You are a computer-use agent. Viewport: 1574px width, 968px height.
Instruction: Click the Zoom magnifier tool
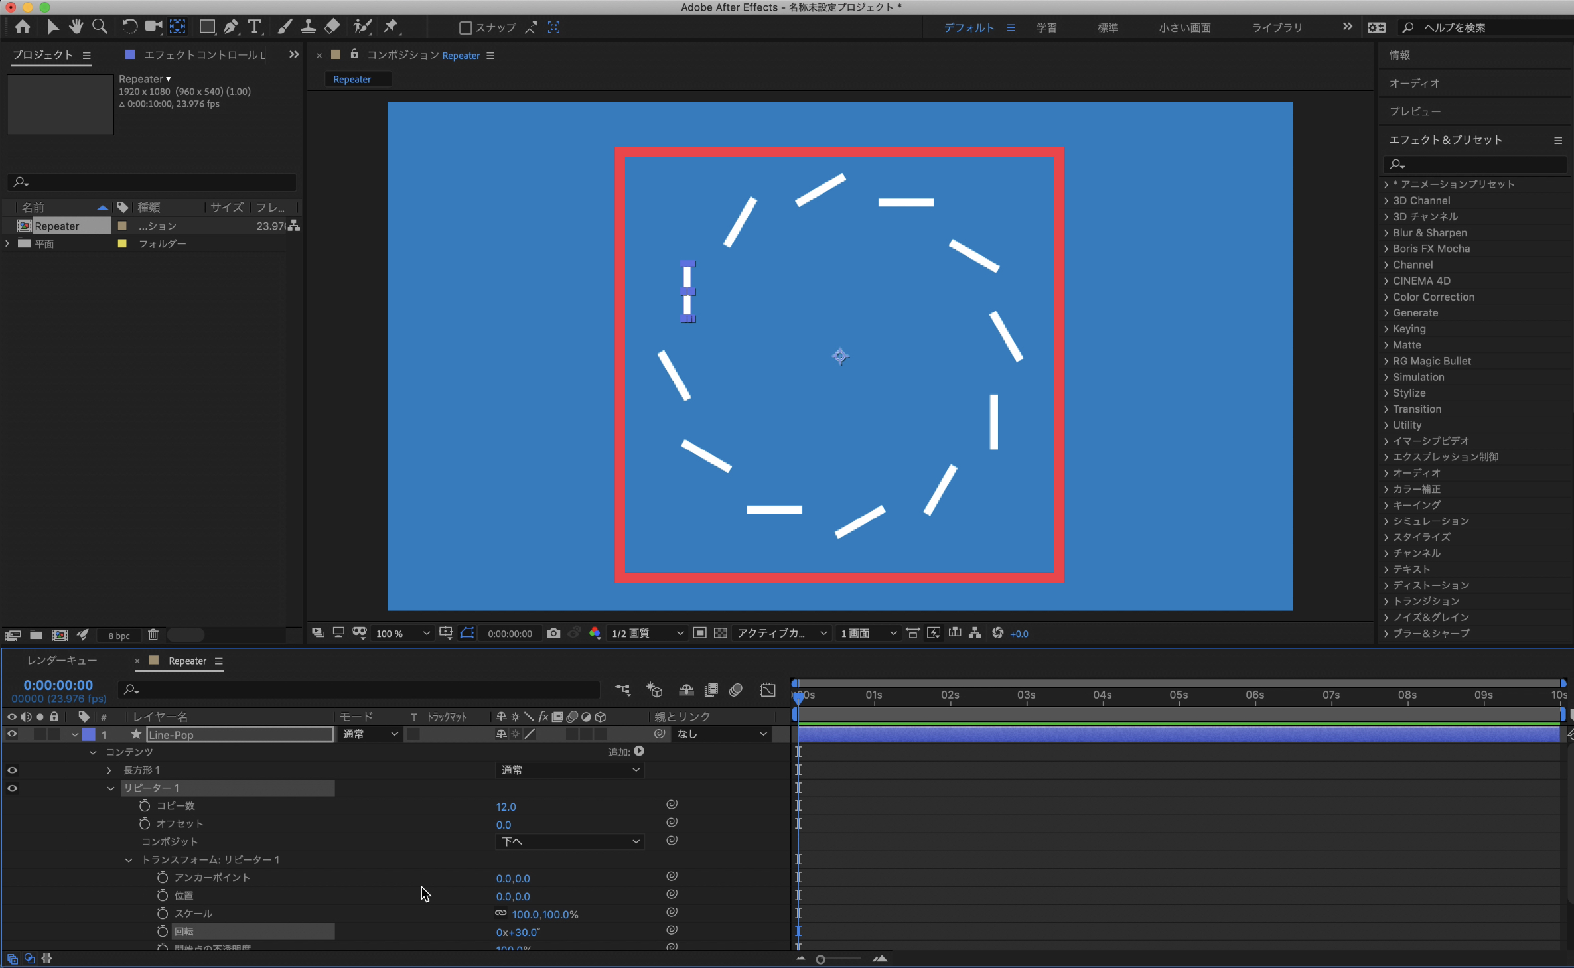pos(100,27)
